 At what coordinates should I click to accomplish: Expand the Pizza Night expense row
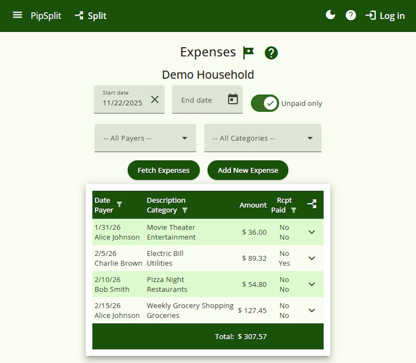point(312,284)
